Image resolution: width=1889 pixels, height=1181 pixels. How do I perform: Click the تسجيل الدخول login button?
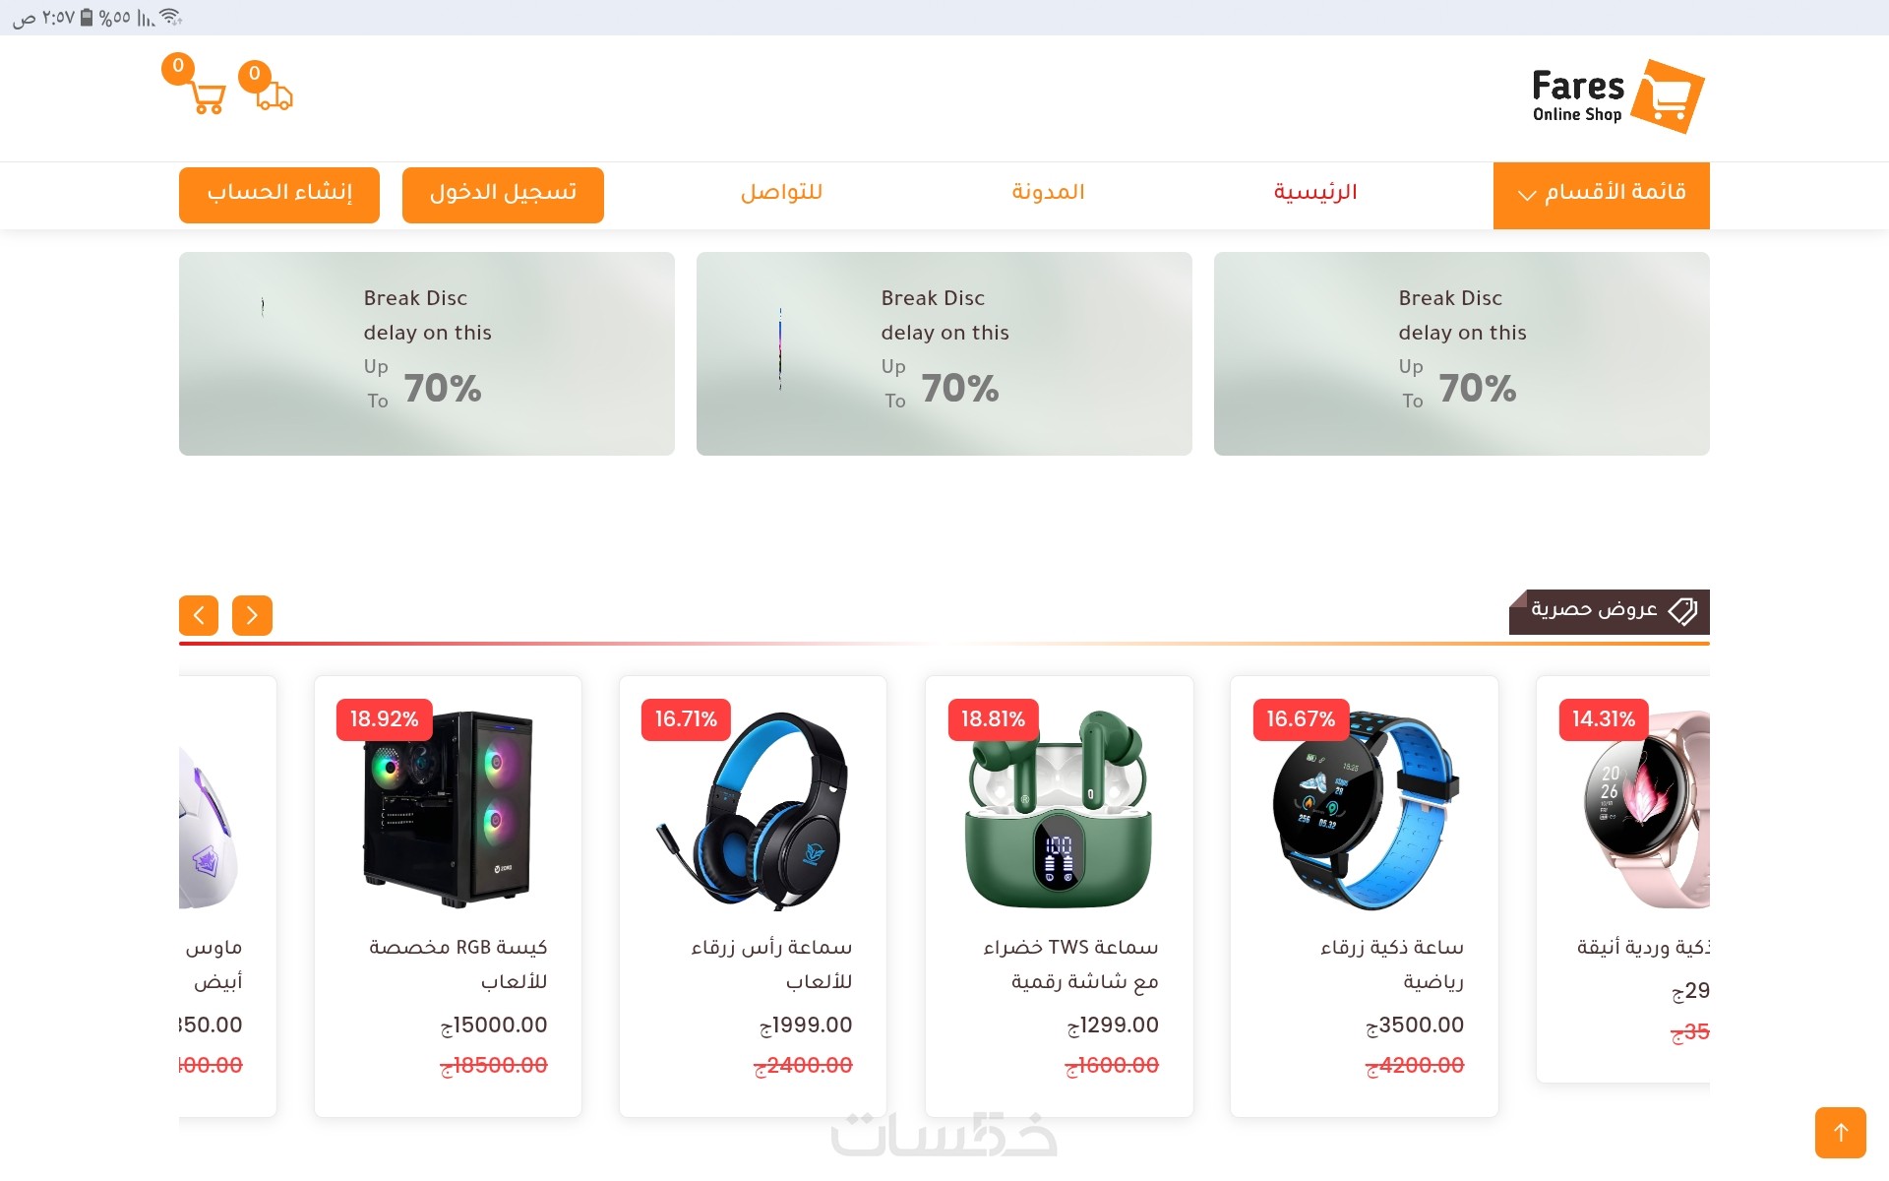tap(503, 195)
